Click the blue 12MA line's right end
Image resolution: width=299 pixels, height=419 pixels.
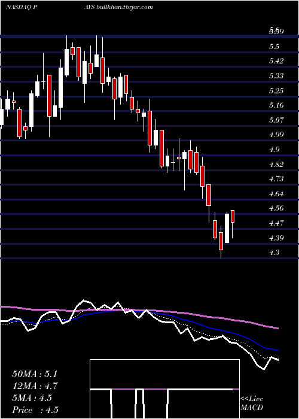click(x=277, y=350)
